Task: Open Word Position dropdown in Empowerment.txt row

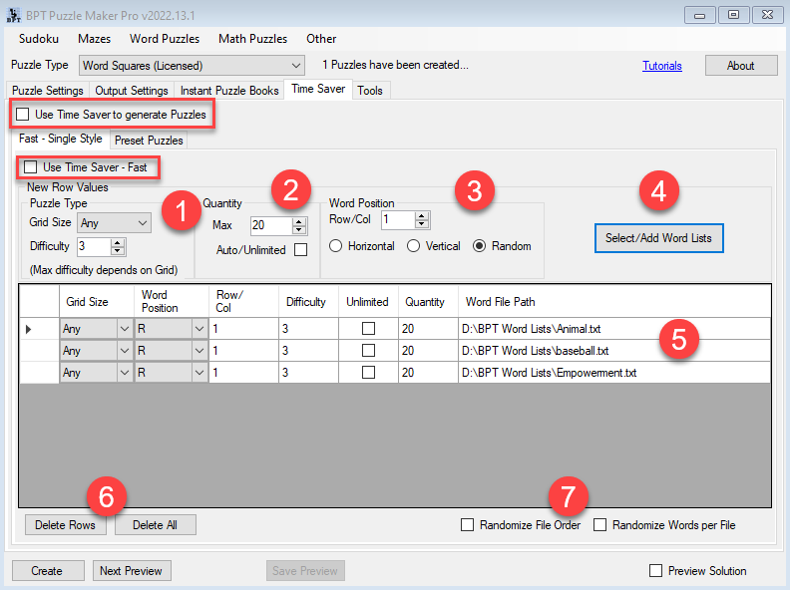Action: (199, 373)
